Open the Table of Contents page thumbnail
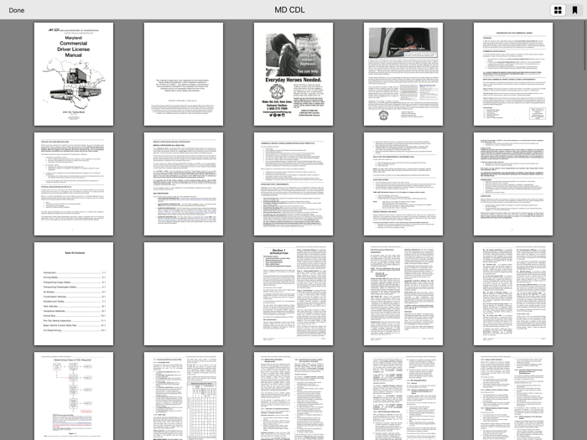 74,293
